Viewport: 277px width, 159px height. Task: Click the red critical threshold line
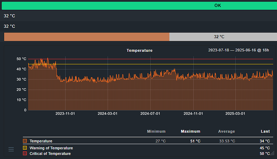(151, 59)
